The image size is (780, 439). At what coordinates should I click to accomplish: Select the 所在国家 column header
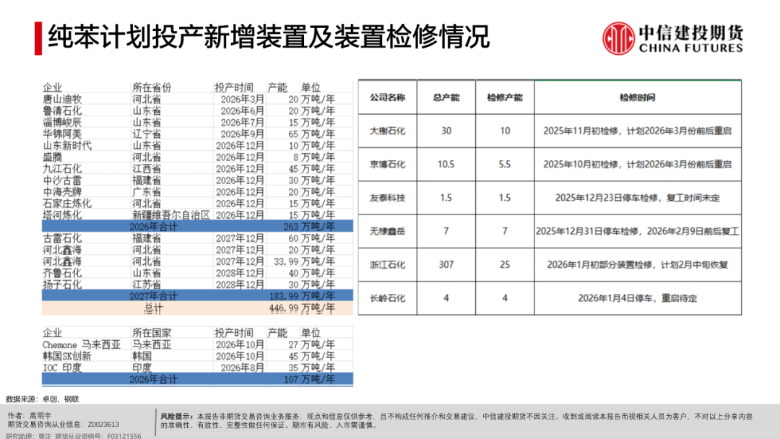(152, 333)
